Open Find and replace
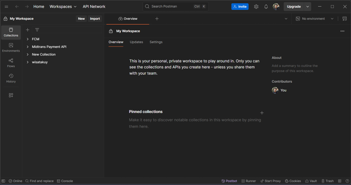This screenshot has width=351, height=185. 40,181
